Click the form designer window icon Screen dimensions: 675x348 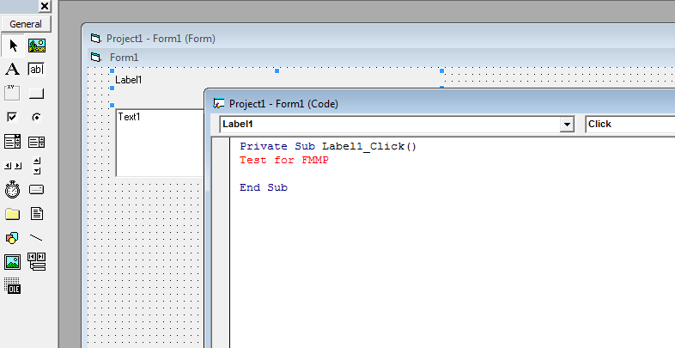pyautogui.click(x=95, y=39)
